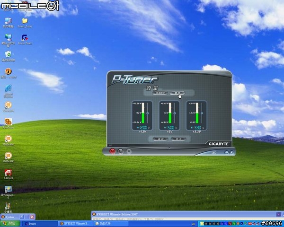Click the 3.30 V readout value
This screenshot has width=284, height=227.
point(197,128)
